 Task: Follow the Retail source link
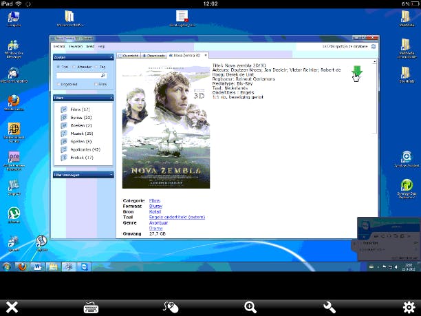click(155, 212)
